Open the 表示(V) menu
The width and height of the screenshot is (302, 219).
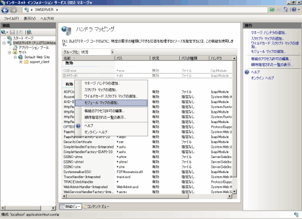[x=30, y=19]
